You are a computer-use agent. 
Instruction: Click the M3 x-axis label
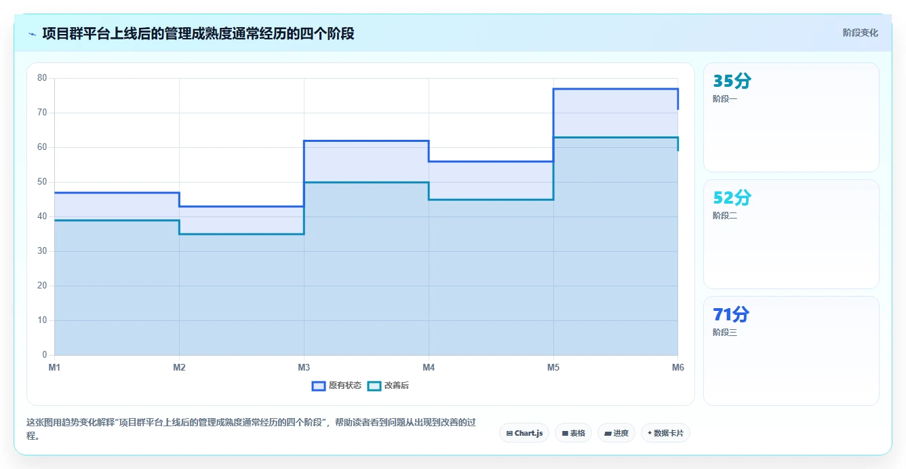coord(304,367)
